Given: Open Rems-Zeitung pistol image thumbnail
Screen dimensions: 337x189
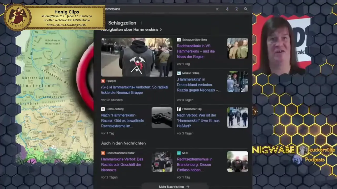Looking at the screenshot, I should (x=162, y=118).
